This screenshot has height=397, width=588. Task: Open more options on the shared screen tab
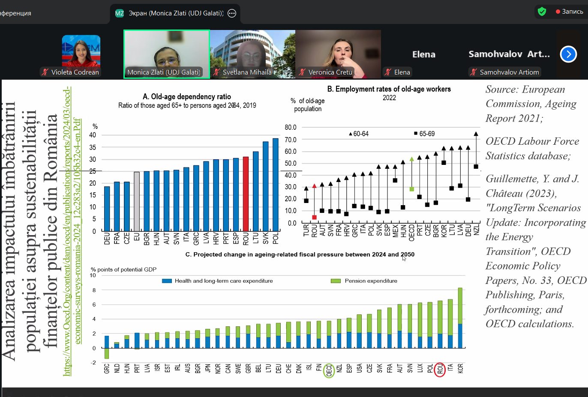coord(232,13)
